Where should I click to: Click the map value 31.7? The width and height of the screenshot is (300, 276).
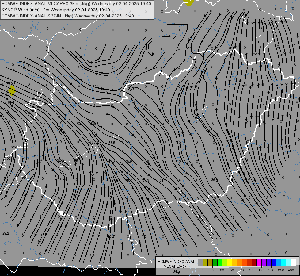tap(163, 180)
